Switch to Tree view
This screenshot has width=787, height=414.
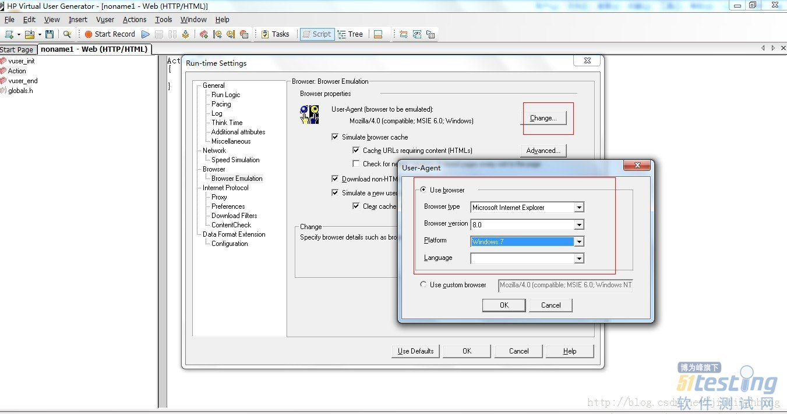[x=351, y=34]
